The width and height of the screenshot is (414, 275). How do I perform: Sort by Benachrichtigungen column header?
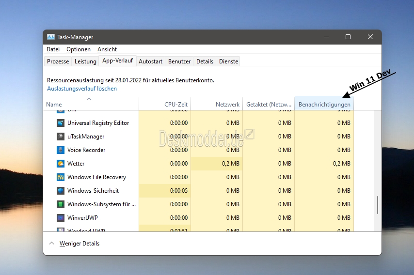pyautogui.click(x=324, y=103)
